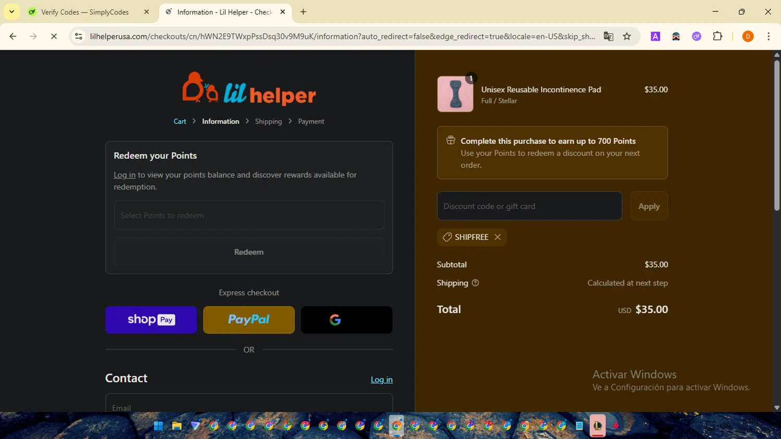The width and height of the screenshot is (781, 439).
Task: Open Chrome three-dot menu
Action: coord(769,36)
